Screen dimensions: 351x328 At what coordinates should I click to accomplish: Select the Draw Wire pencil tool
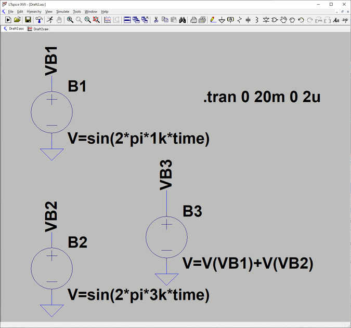click(x=213, y=20)
